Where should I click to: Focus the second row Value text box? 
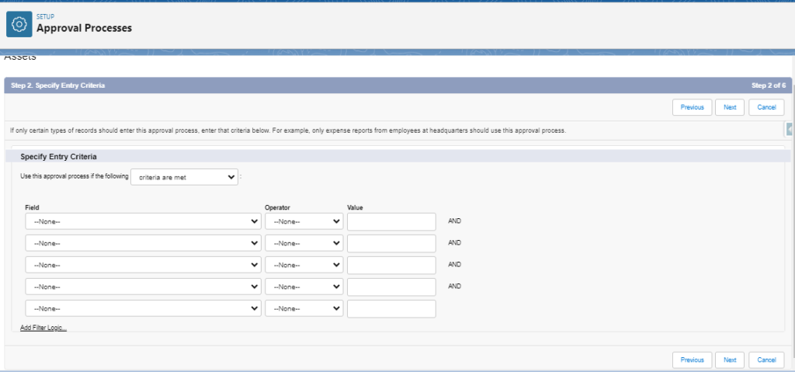[x=391, y=243]
